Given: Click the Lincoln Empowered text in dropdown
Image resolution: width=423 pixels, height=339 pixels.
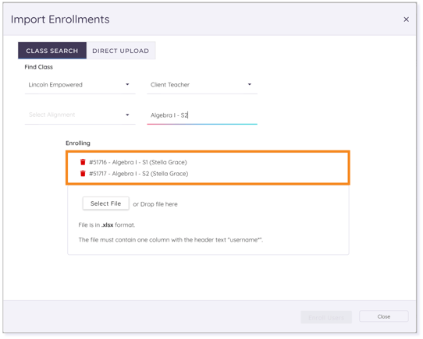Looking at the screenshot, I should (55, 85).
